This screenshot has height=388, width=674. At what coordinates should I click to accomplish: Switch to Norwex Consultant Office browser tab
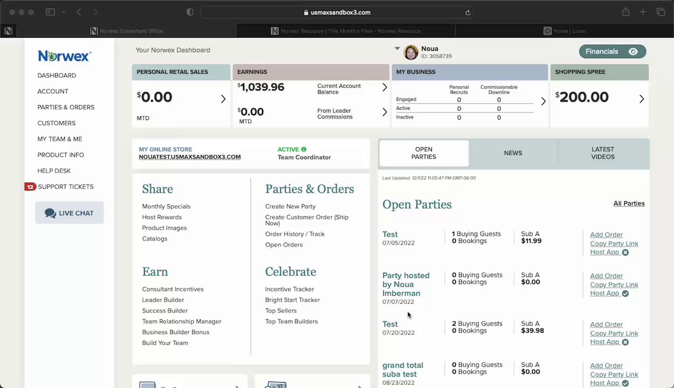click(x=126, y=31)
